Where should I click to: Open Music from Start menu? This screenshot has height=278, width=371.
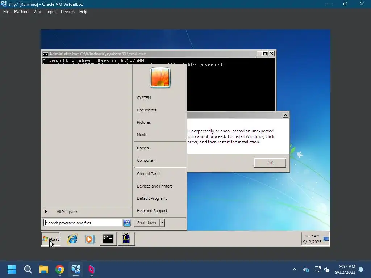142,135
